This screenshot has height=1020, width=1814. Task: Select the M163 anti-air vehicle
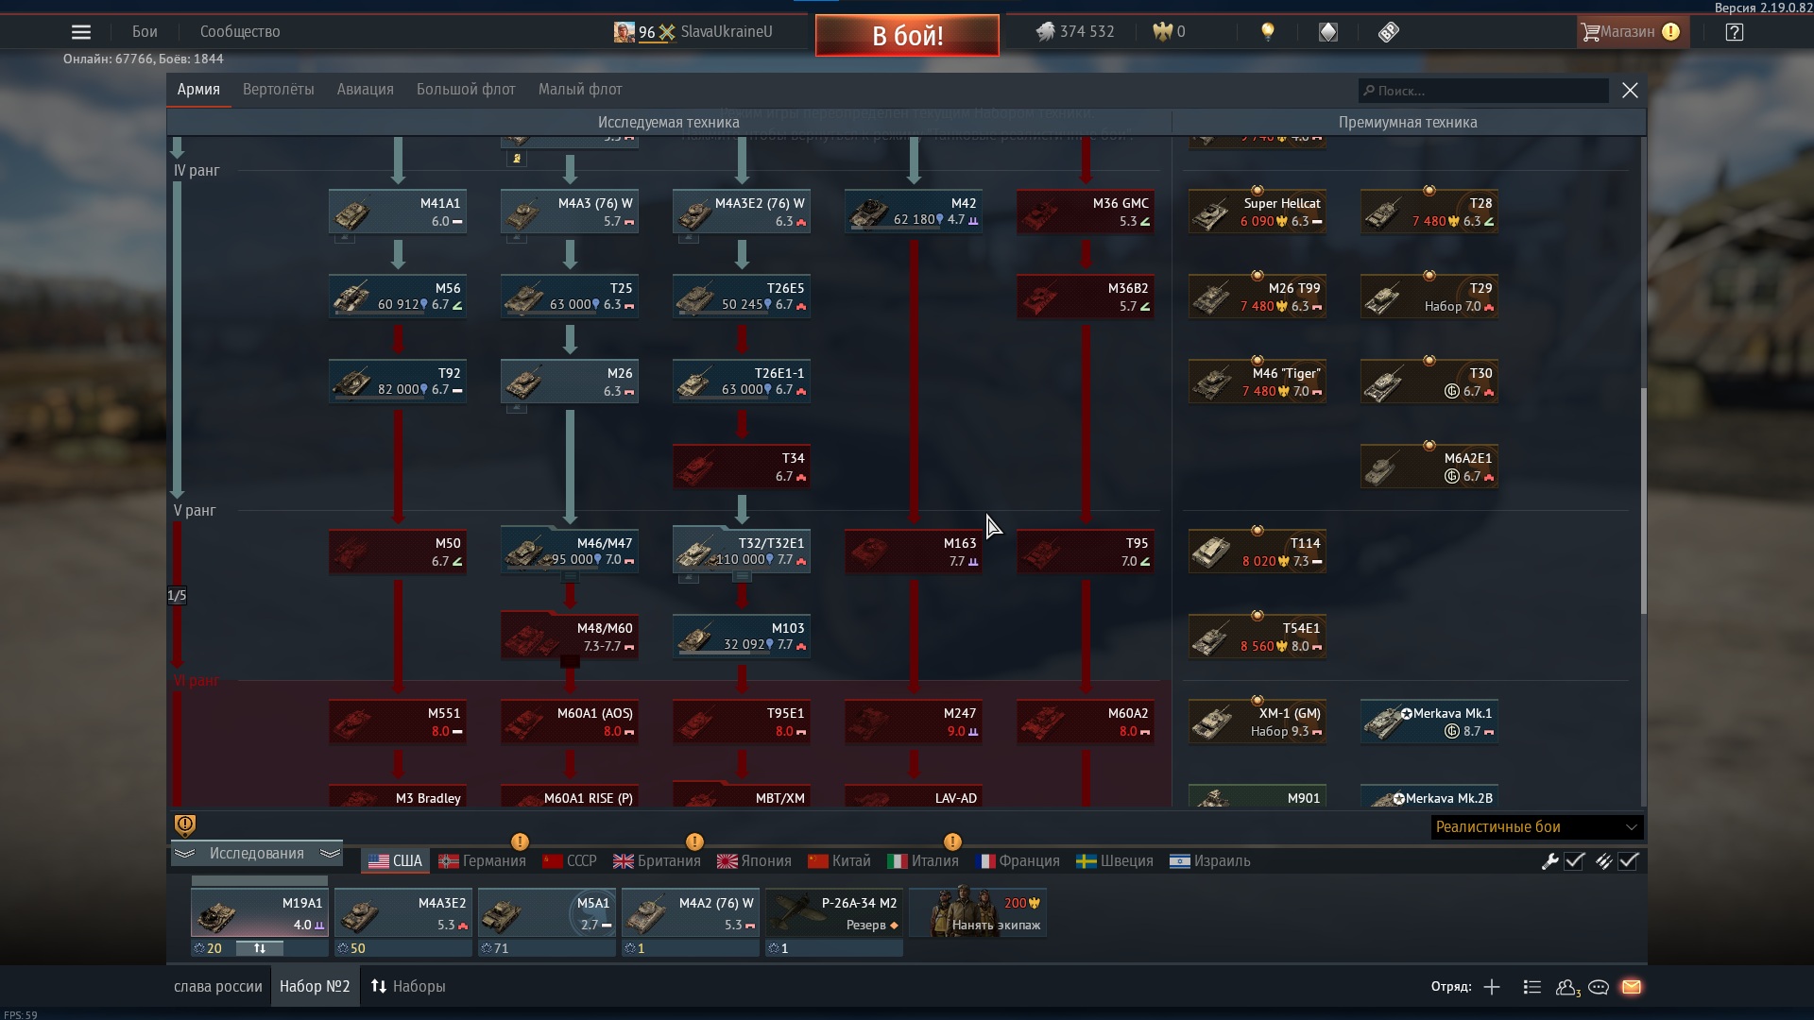point(914,552)
